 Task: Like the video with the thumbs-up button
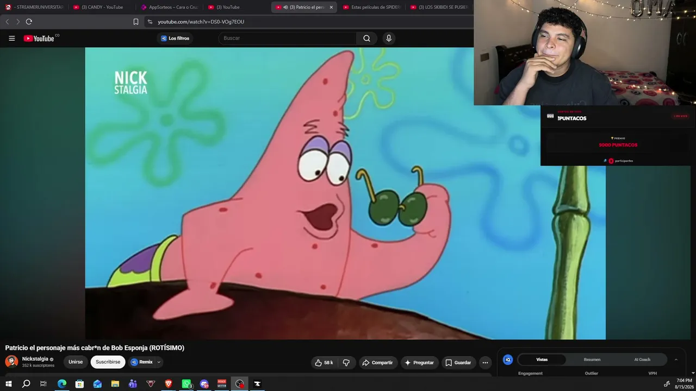pyautogui.click(x=324, y=363)
